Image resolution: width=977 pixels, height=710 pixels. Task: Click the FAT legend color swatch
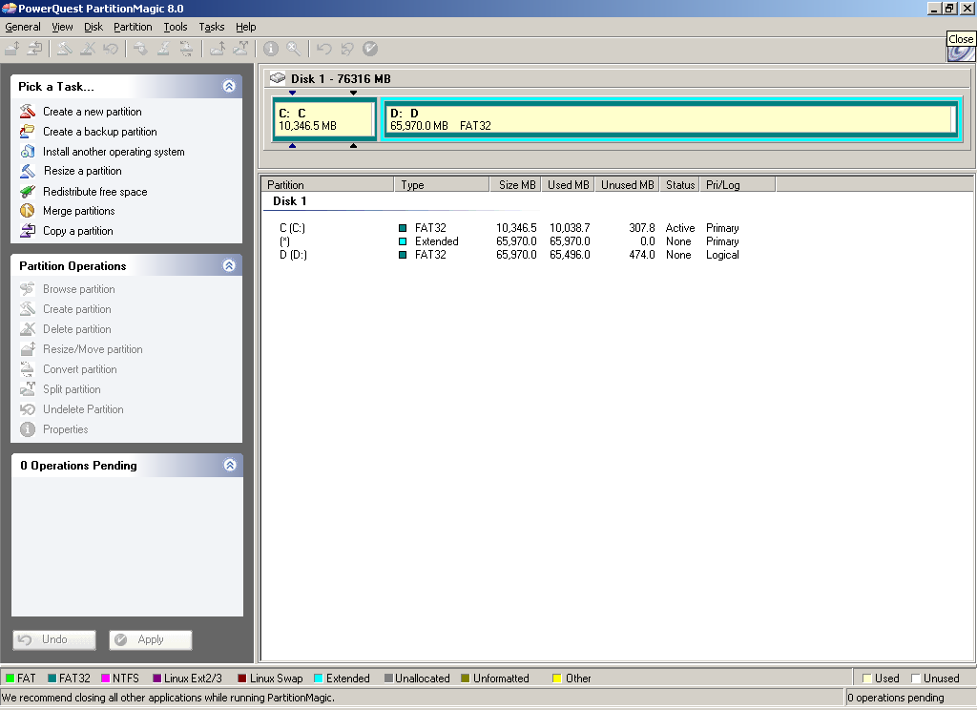(10, 679)
